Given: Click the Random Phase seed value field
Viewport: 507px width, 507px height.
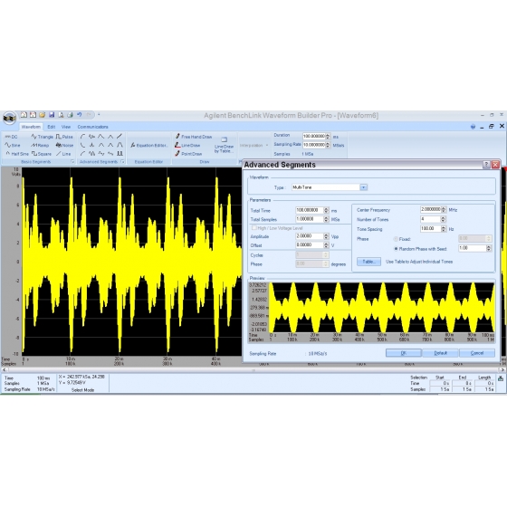Looking at the screenshot, I should click(x=472, y=248).
